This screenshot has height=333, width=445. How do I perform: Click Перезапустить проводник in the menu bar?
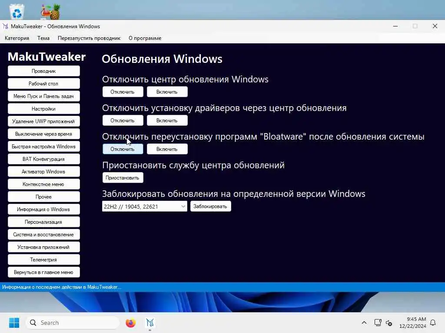[89, 38]
